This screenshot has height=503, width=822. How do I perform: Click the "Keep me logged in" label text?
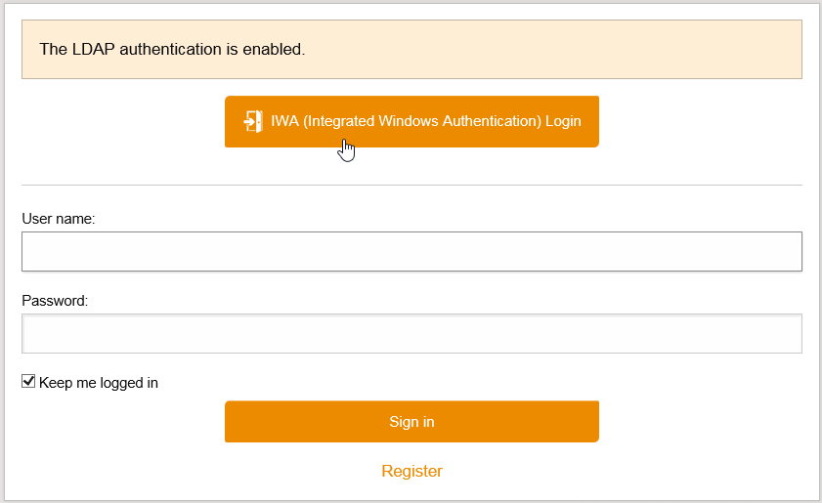coord(98,383)
